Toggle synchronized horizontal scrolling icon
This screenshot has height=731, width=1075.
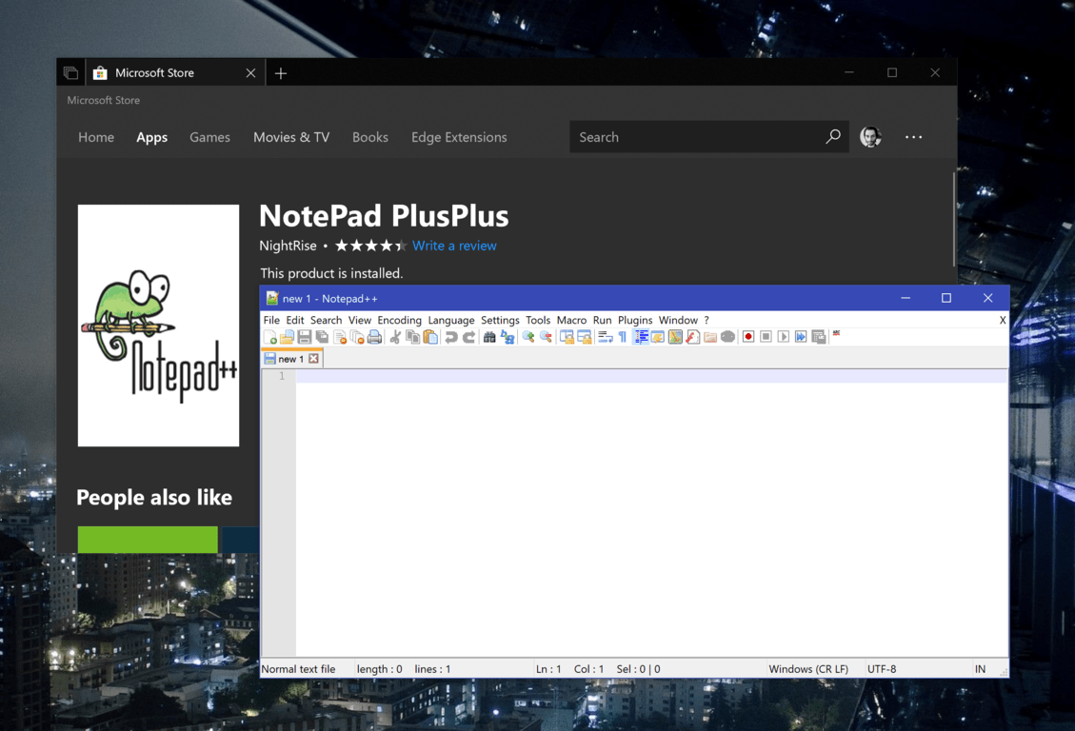click(x=584, y=336)
